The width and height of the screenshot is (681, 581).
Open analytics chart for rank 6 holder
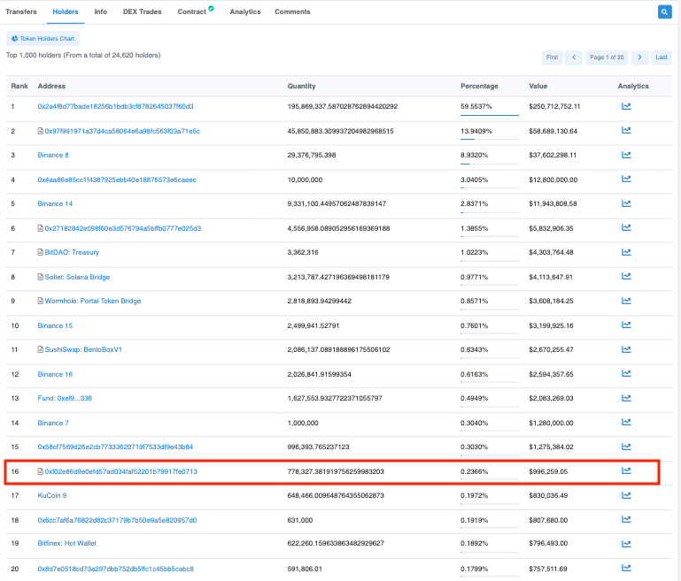click(x=626, y=227)
